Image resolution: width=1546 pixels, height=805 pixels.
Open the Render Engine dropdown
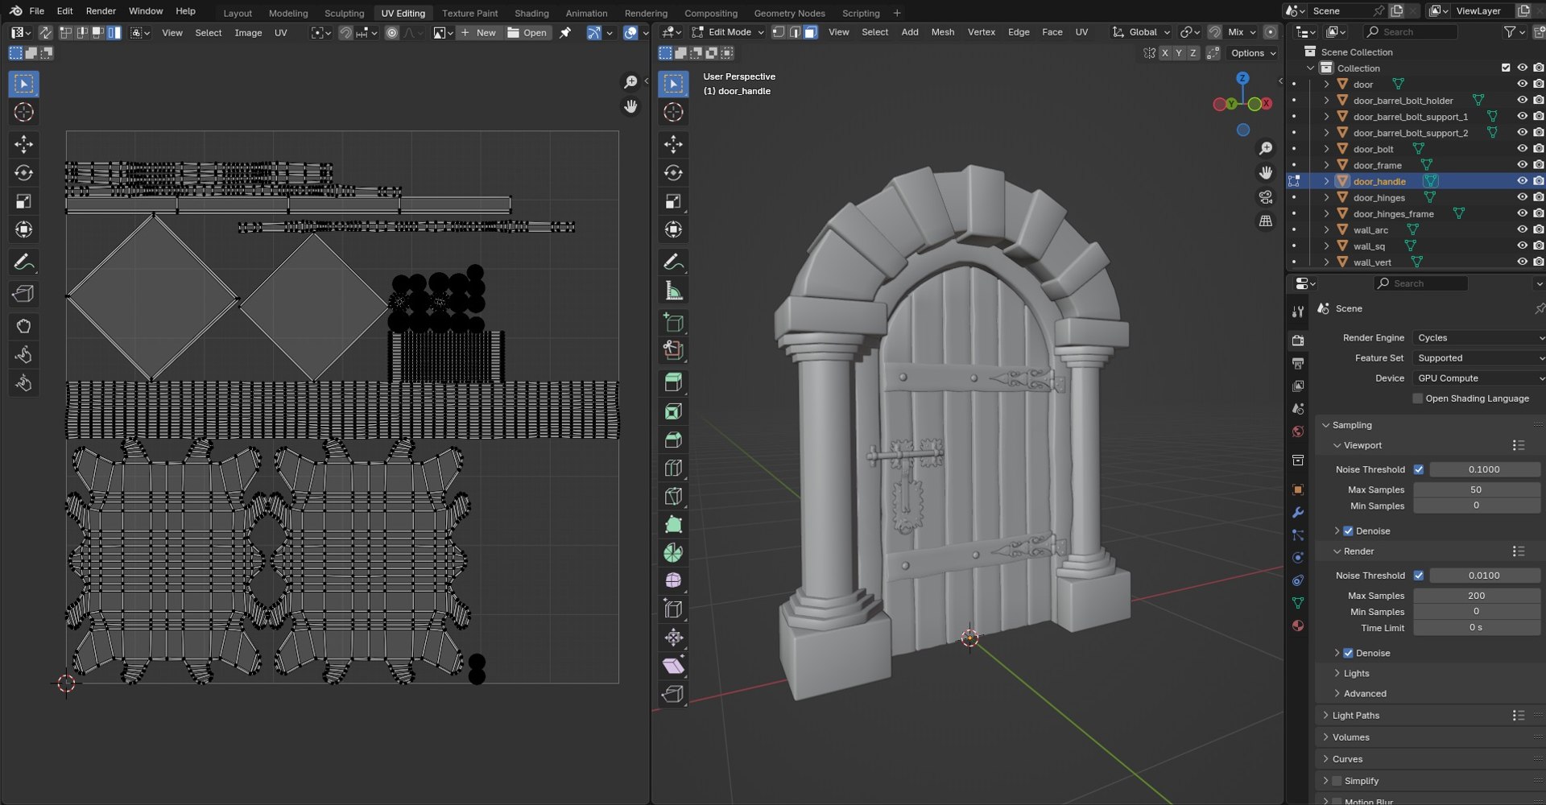1478,338
